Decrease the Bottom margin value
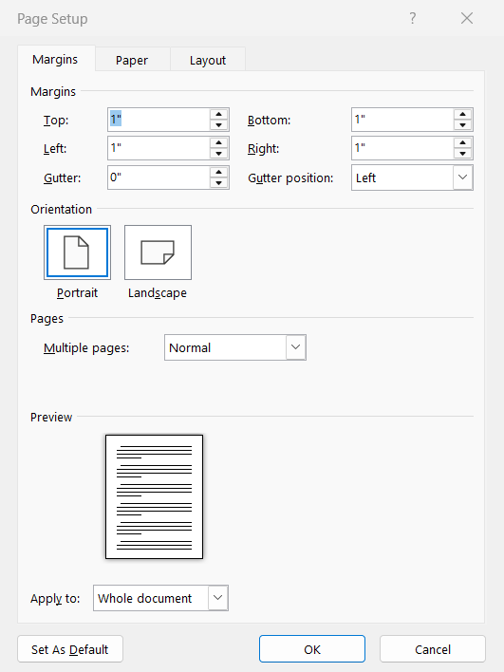The image size is (504, 672). [462, 124]
